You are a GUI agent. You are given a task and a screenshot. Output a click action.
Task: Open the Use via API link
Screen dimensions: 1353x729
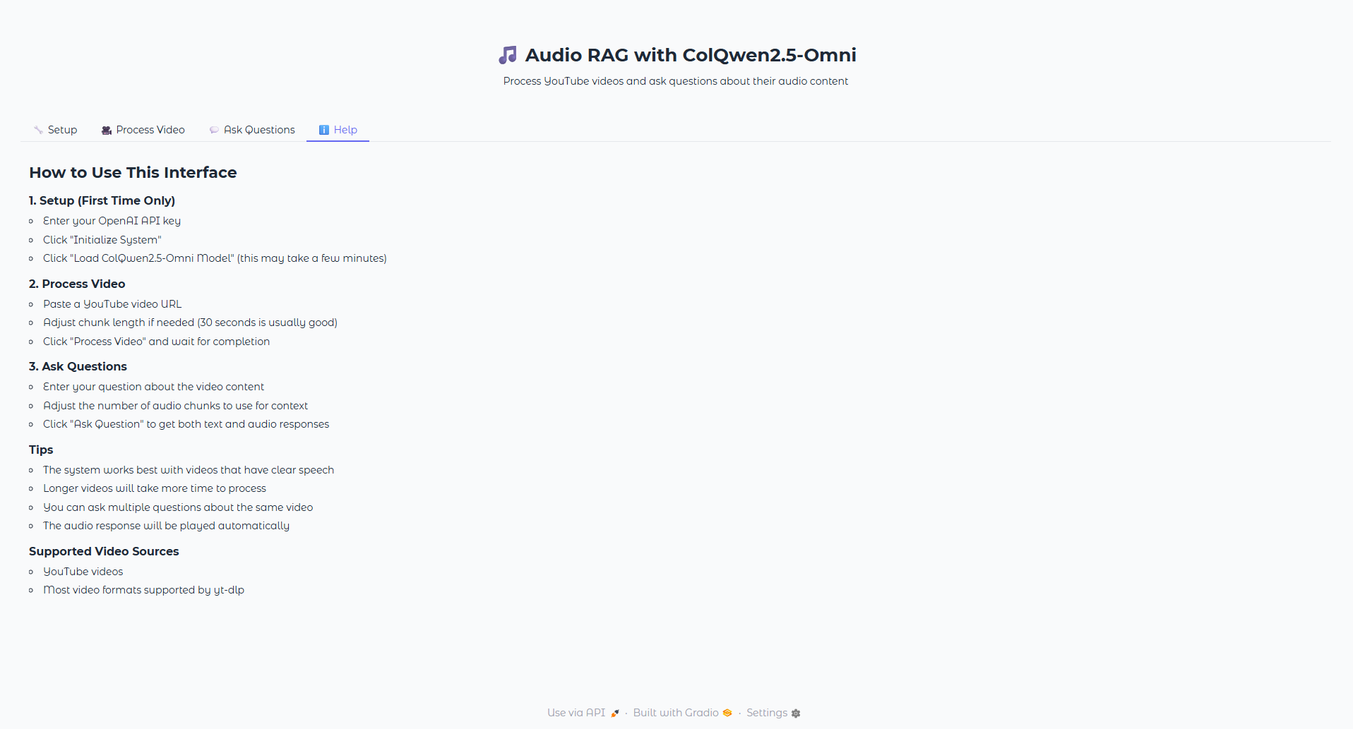pyautogui.click(x=576, y=713)
